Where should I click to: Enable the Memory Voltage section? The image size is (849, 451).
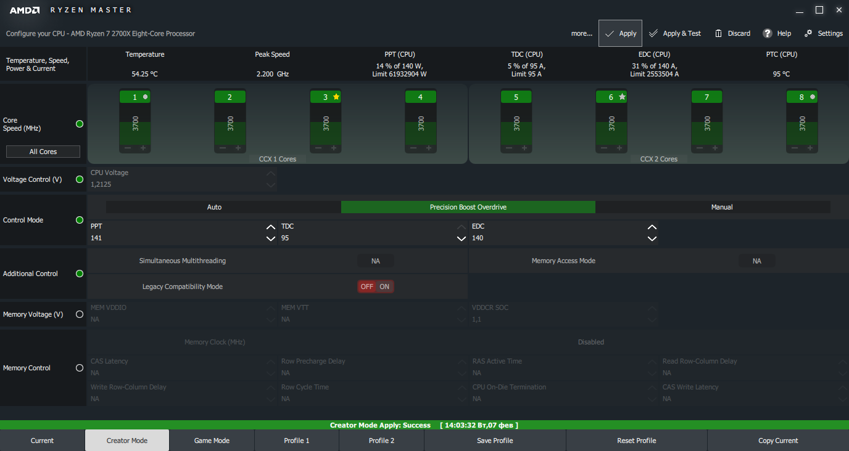[x=79, y=314]
